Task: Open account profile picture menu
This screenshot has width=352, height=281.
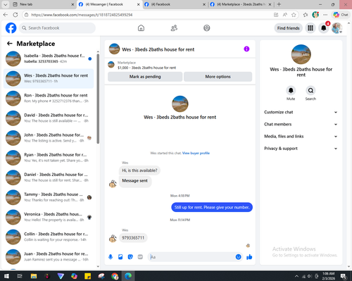Action: click(x=337, y=28)
